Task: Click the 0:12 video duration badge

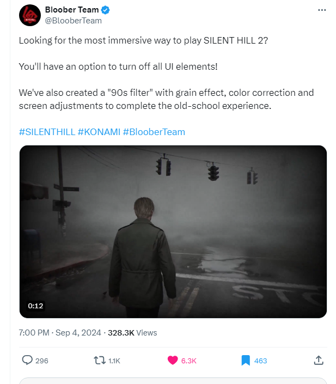Action: [35, 306]
